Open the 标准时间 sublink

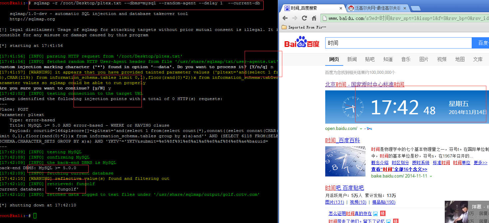point(441,163)
